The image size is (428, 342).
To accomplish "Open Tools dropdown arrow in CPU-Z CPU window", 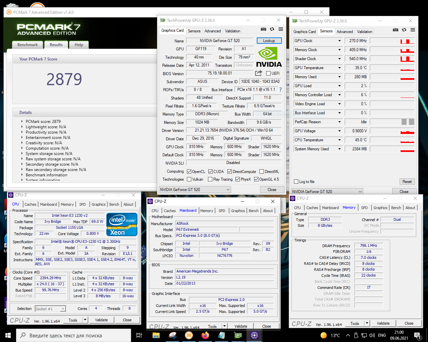I will click(x=85, y=320).
